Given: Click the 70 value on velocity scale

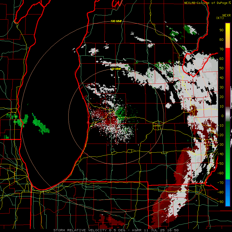Looking at the screenshot, I should click(x=221, y=49).
